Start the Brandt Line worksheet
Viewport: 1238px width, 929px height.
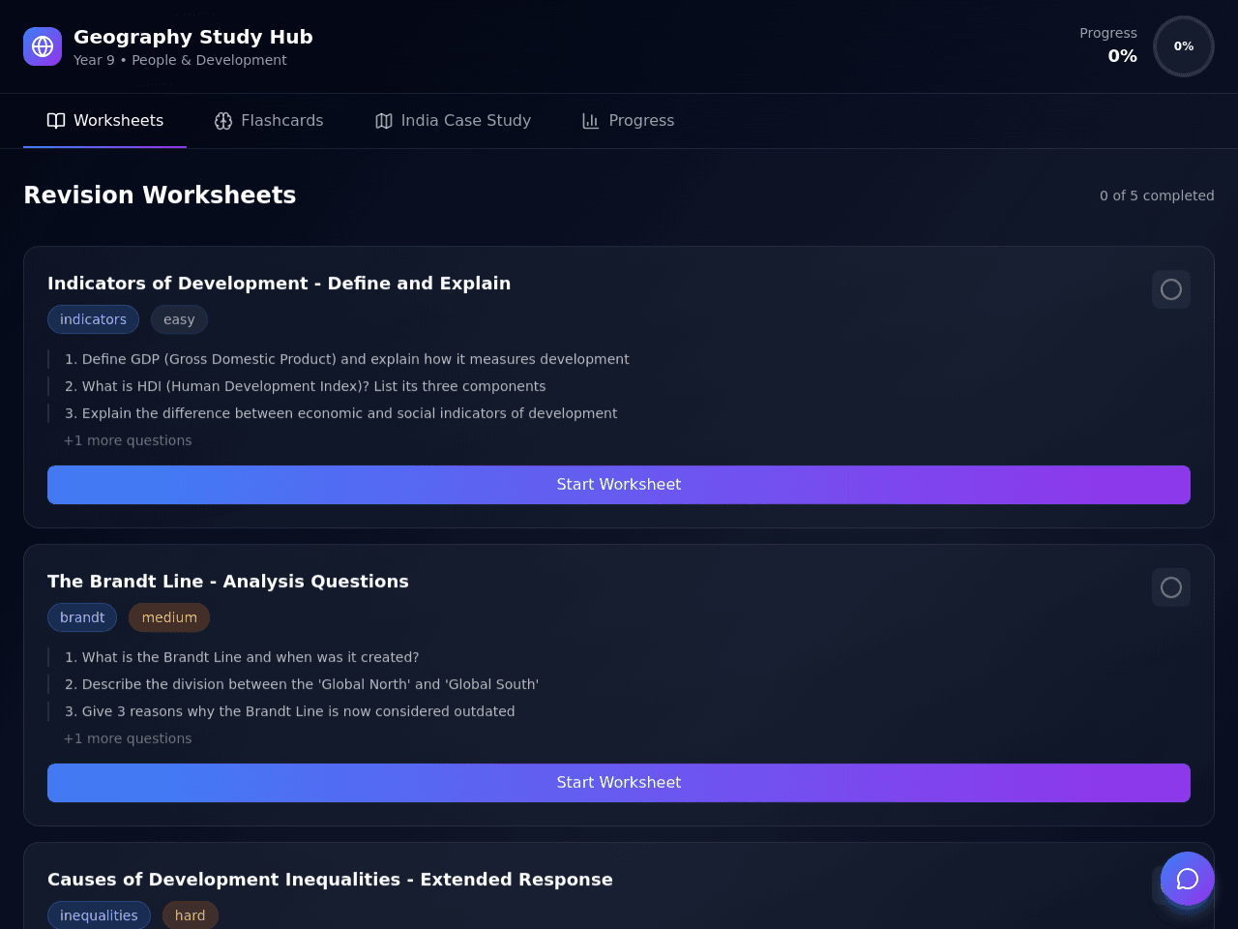click(x=619, y=783)
